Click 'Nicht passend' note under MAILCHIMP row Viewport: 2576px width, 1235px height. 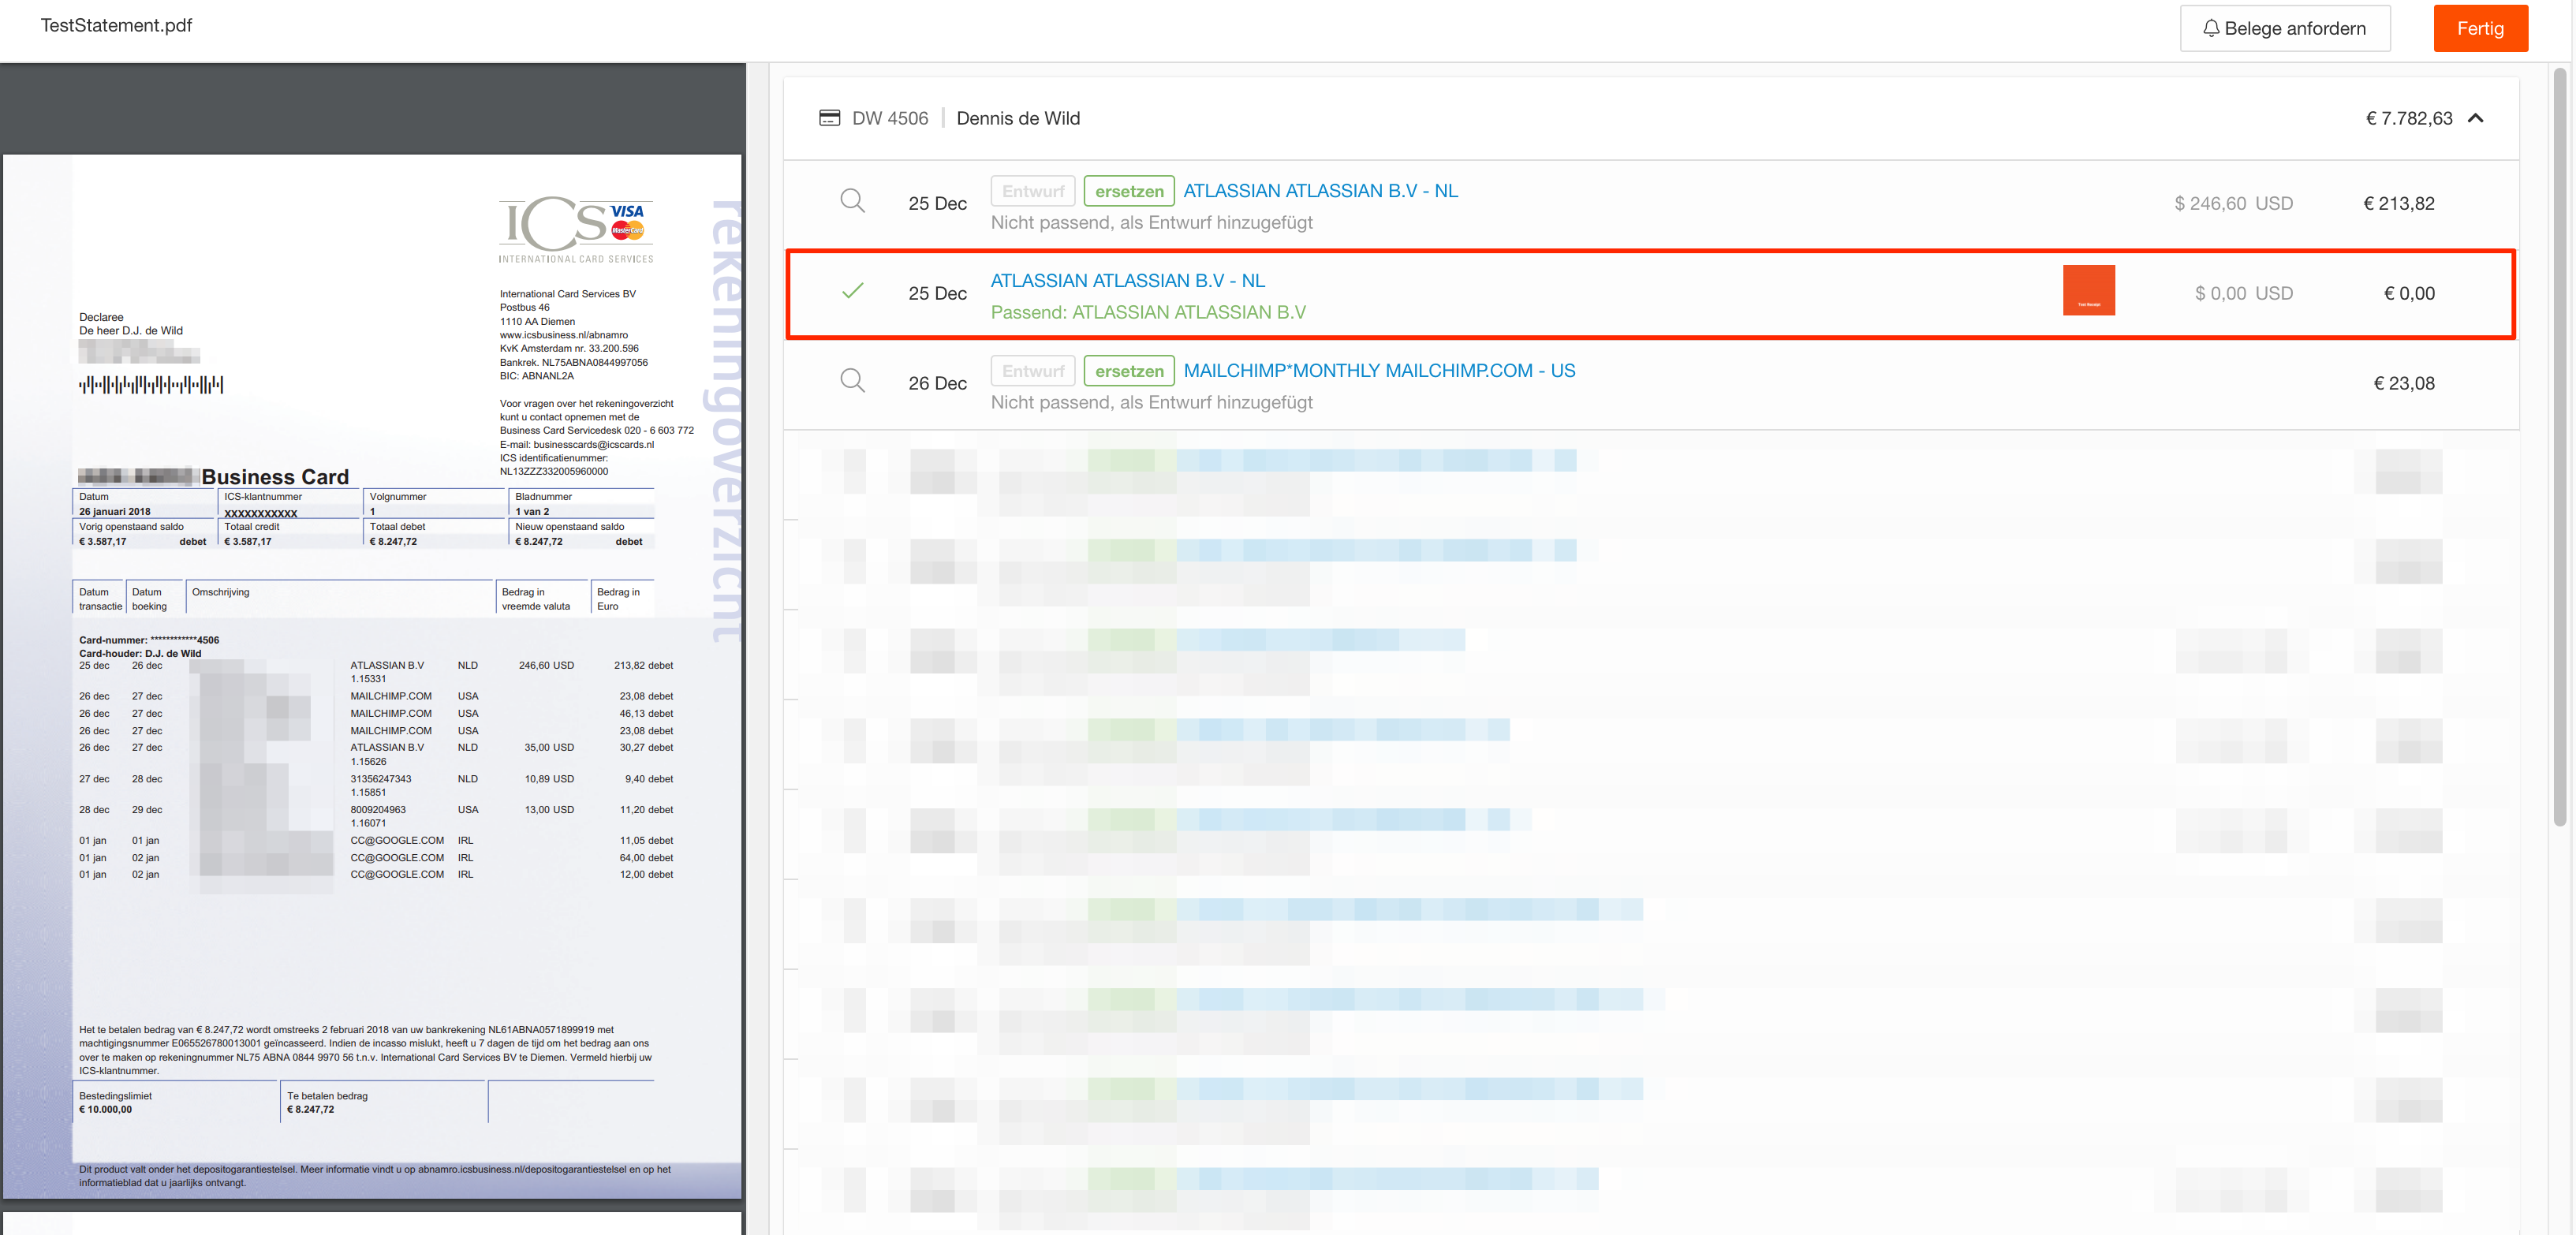tap(1151, 402)
